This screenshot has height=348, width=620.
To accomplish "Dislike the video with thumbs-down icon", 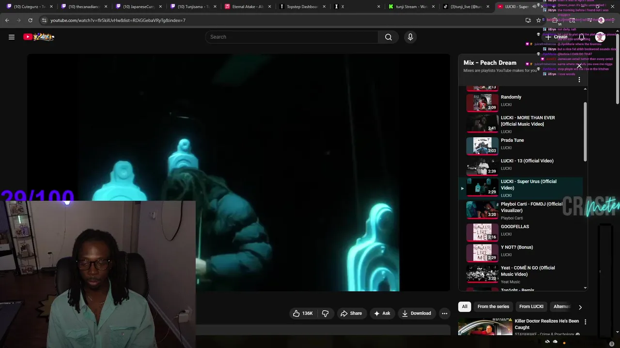I will click(x=325, y=313).
